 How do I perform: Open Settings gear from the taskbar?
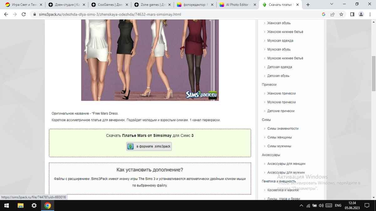coord(34,205)
